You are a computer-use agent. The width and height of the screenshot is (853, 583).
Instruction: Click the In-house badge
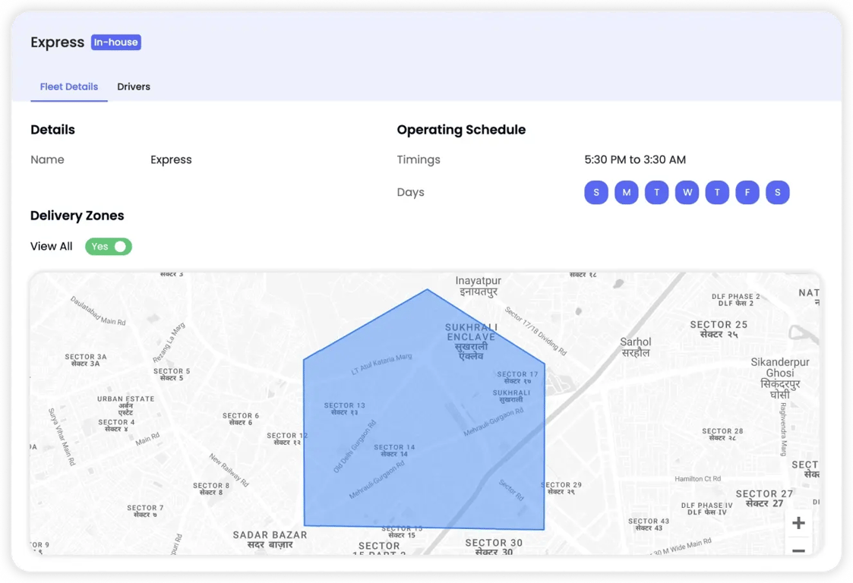[x=116, y=43]
